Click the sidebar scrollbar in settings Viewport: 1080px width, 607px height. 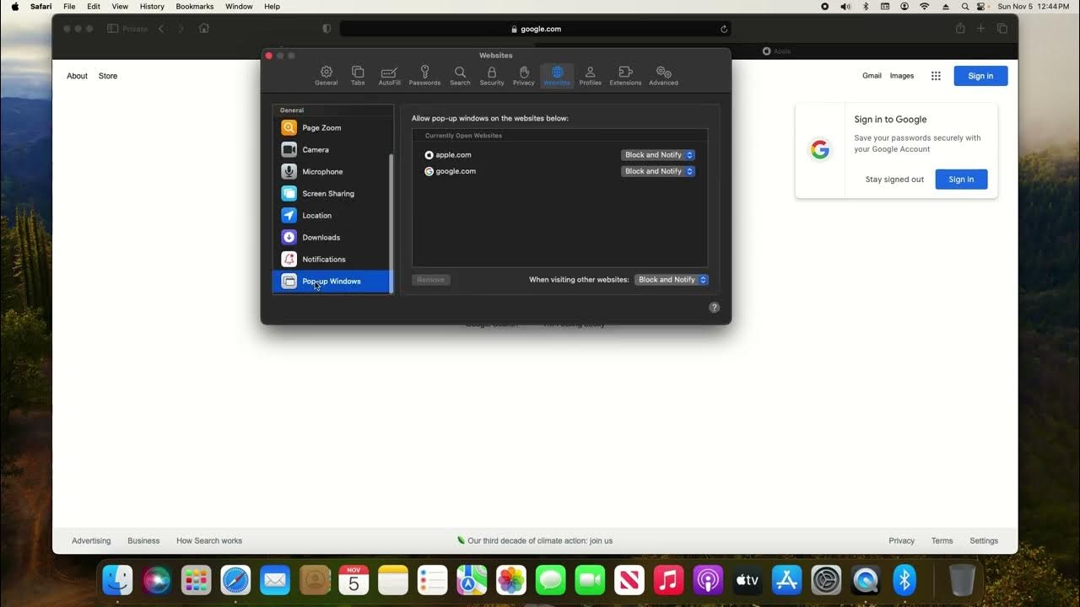[391, 223]
